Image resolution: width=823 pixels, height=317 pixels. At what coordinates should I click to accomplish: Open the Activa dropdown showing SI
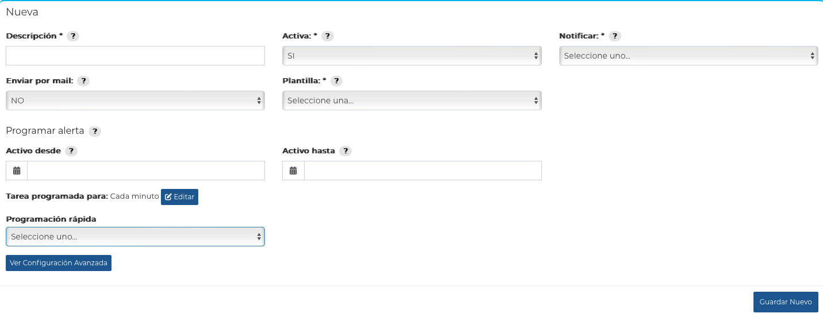click(x=411, y=56)
